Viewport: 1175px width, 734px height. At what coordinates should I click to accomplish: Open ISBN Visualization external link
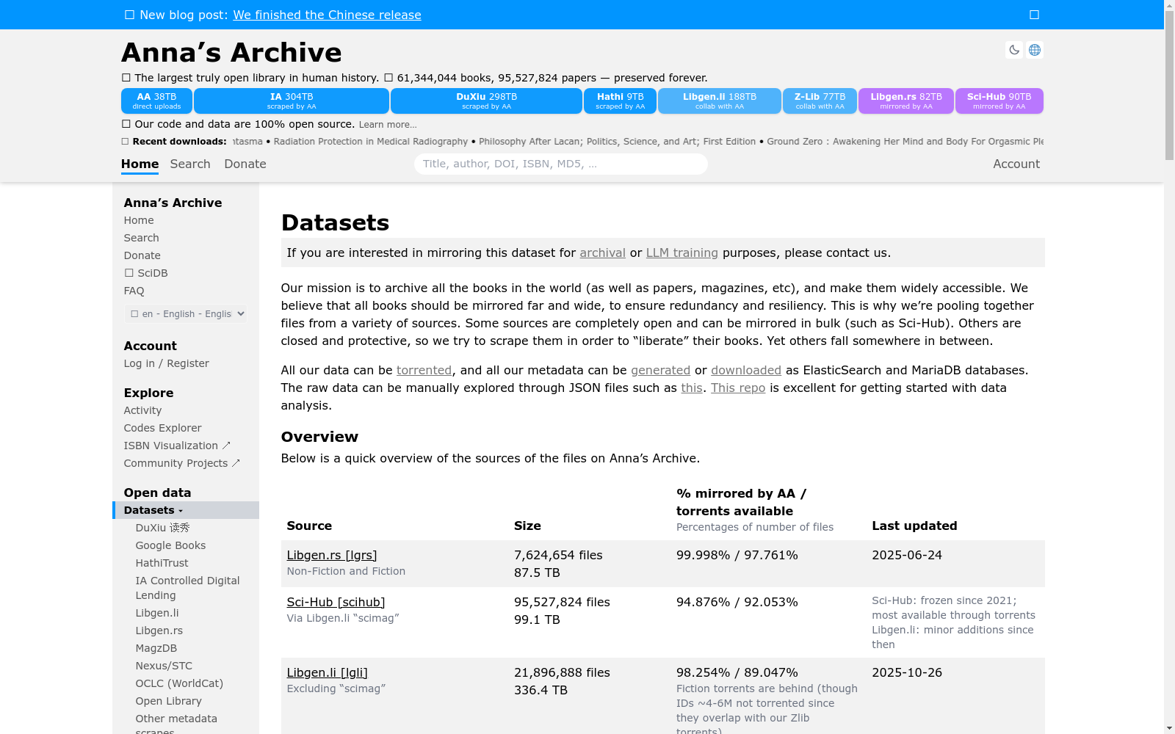coord(177,446)
